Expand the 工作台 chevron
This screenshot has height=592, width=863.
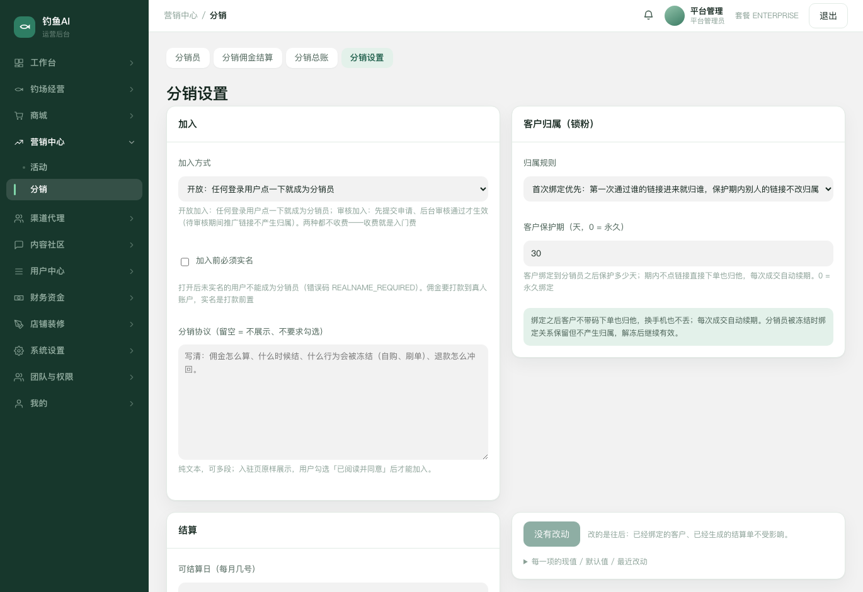[132, 63]
